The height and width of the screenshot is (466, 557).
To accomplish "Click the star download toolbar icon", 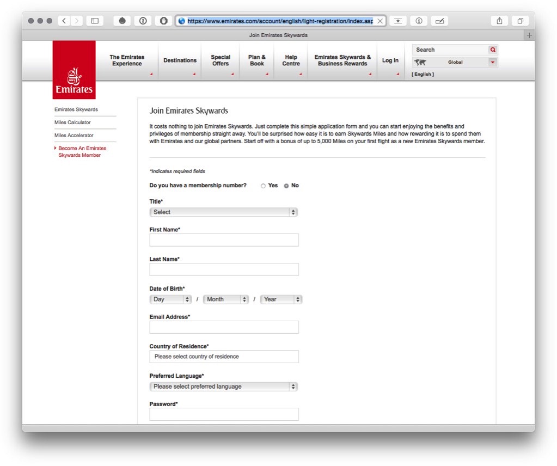I will (x=398, y=21).
